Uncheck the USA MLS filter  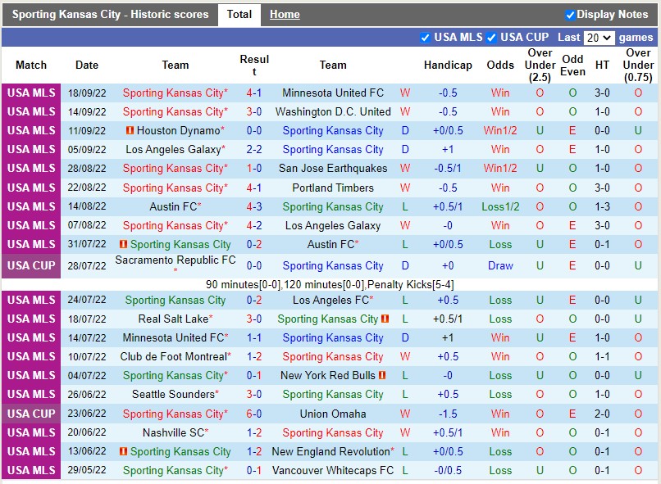click(x=426, y=37)
